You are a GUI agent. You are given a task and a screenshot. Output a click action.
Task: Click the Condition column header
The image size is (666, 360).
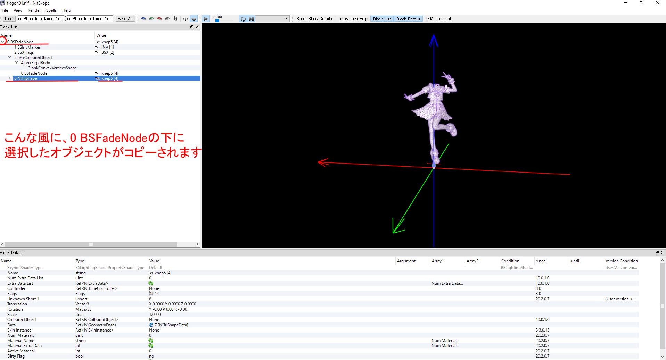(517, 261)
